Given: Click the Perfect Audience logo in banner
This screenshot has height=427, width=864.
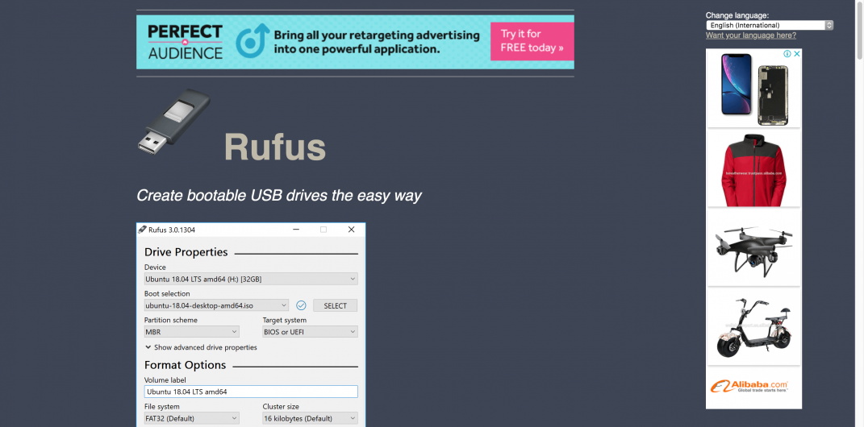Looking at the screenshot, I should point(186,42).
